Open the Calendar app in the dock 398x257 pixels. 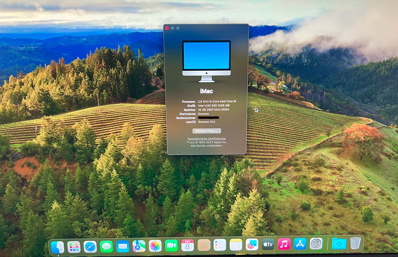[188, 245]
